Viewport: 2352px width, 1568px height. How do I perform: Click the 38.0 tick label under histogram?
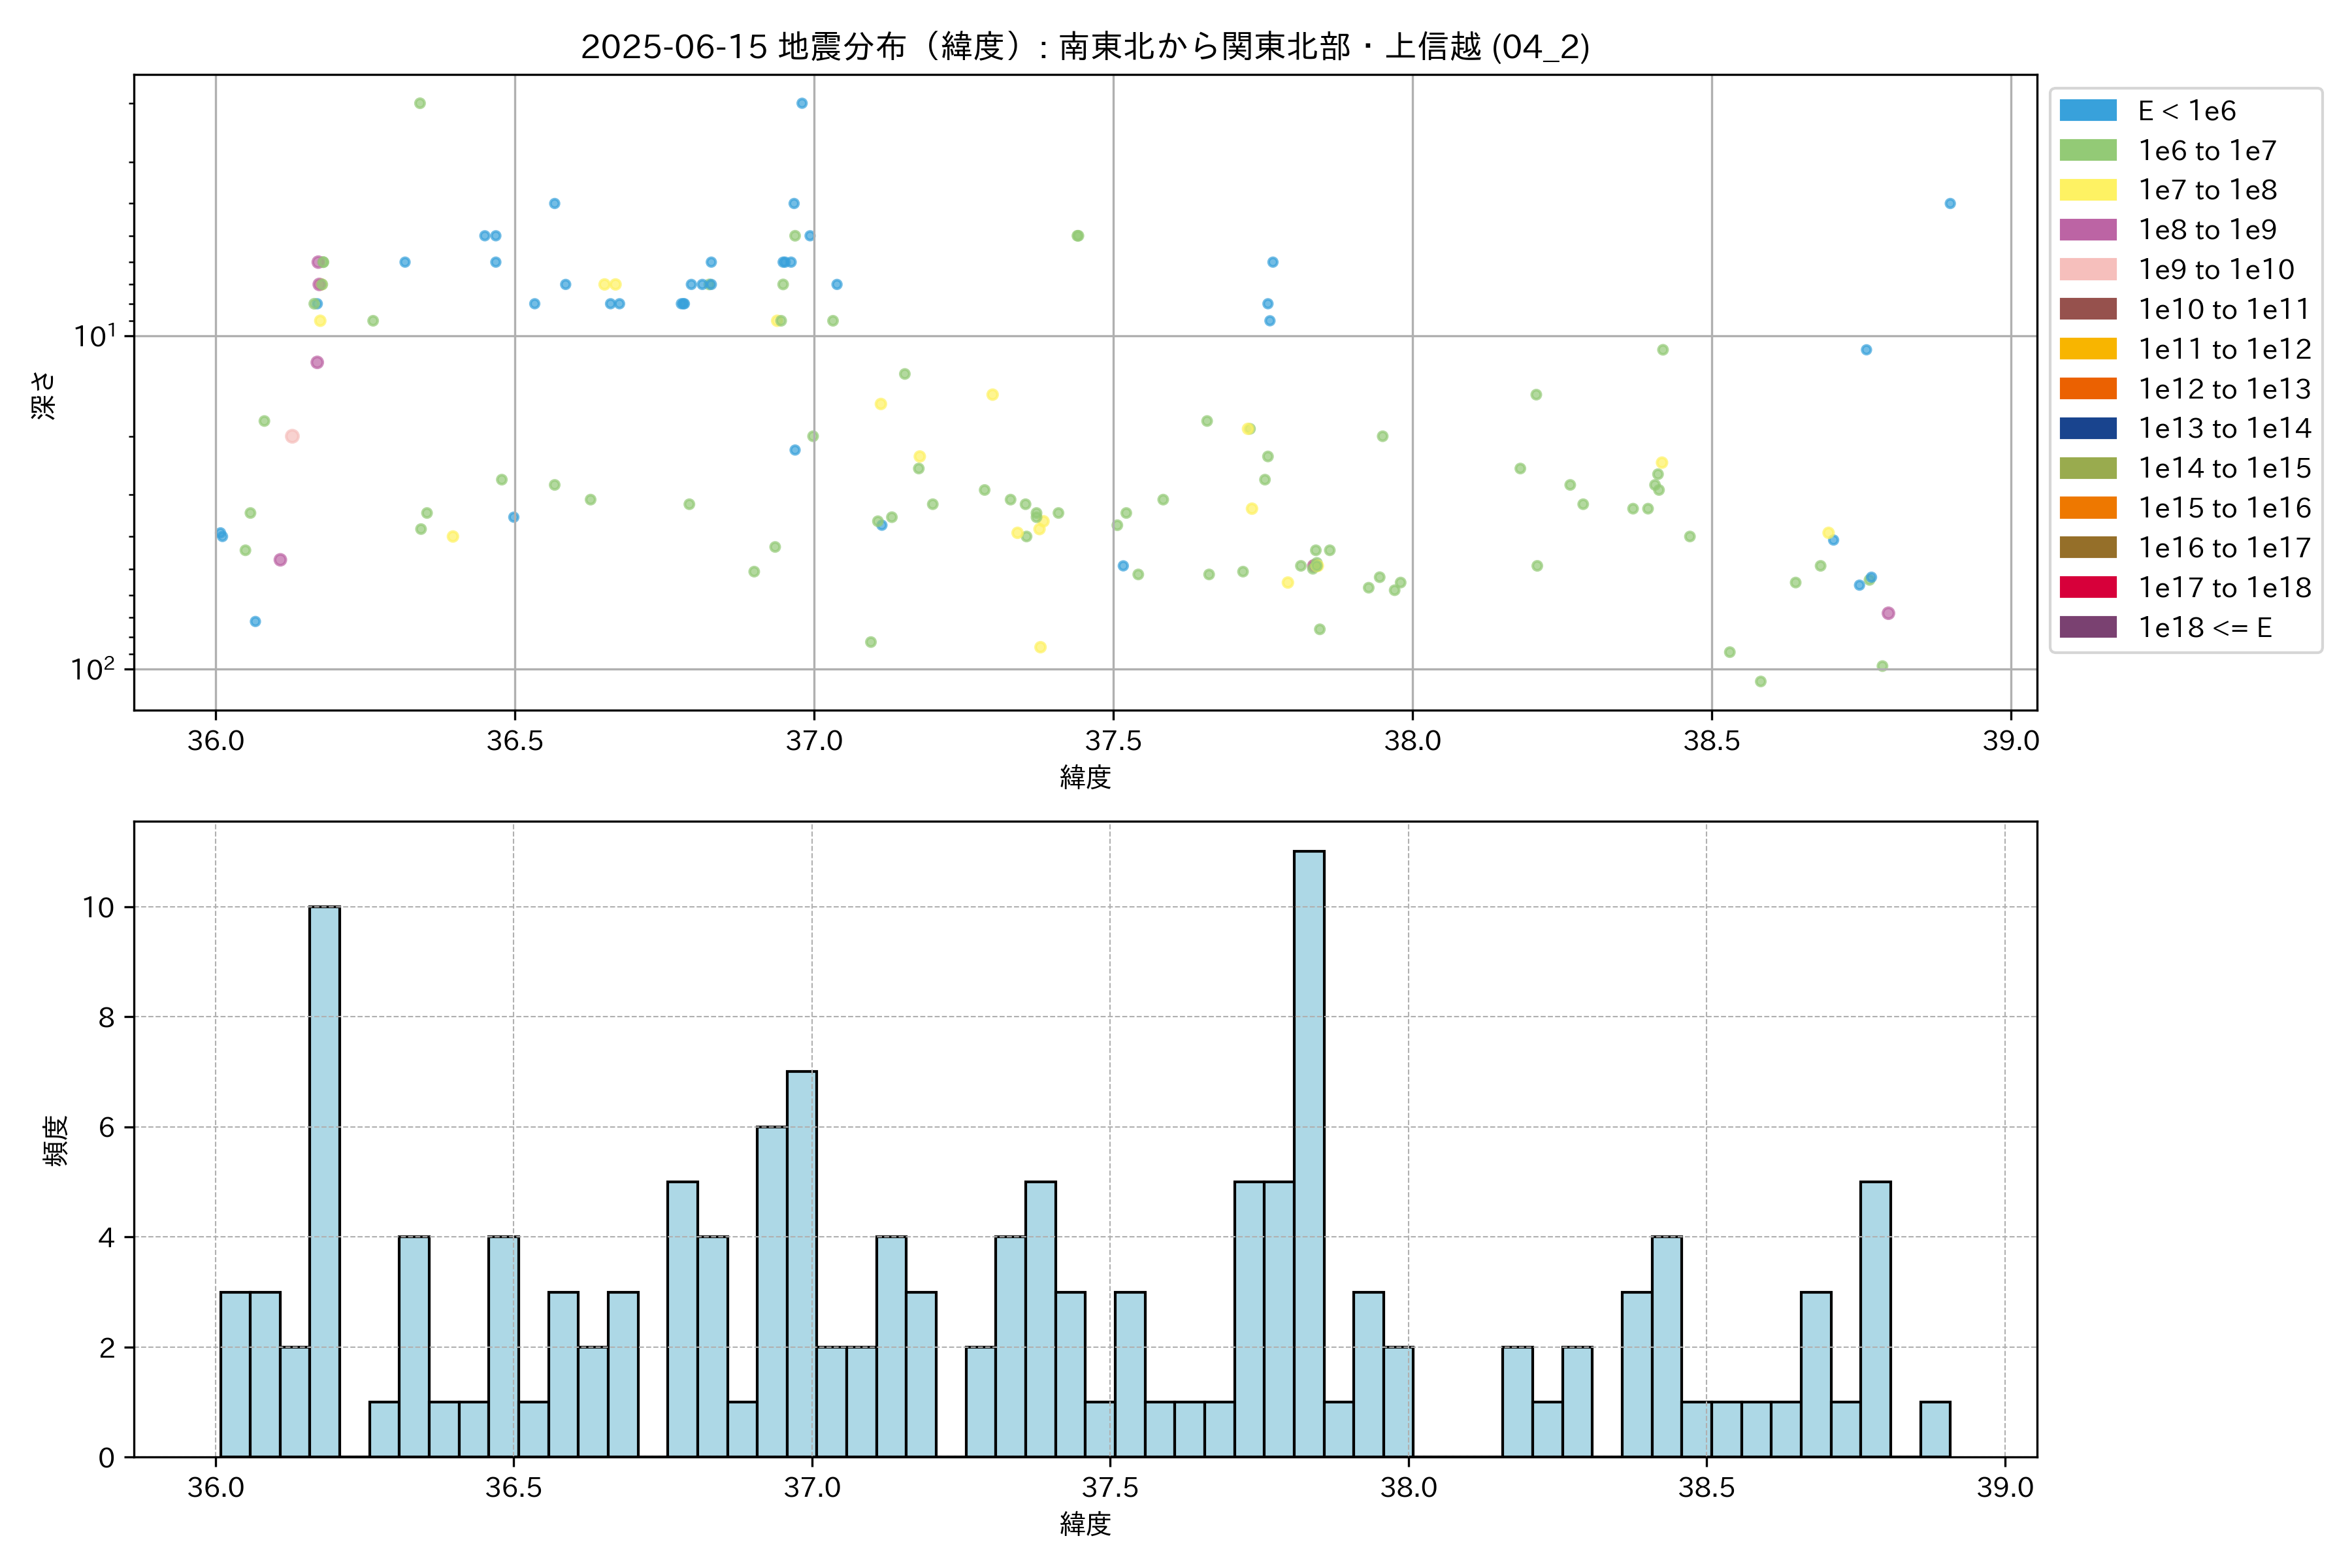point(1408,1488)
